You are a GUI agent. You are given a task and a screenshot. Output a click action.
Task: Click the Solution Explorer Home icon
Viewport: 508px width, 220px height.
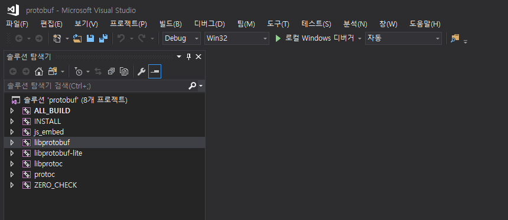tap(39, 71)
